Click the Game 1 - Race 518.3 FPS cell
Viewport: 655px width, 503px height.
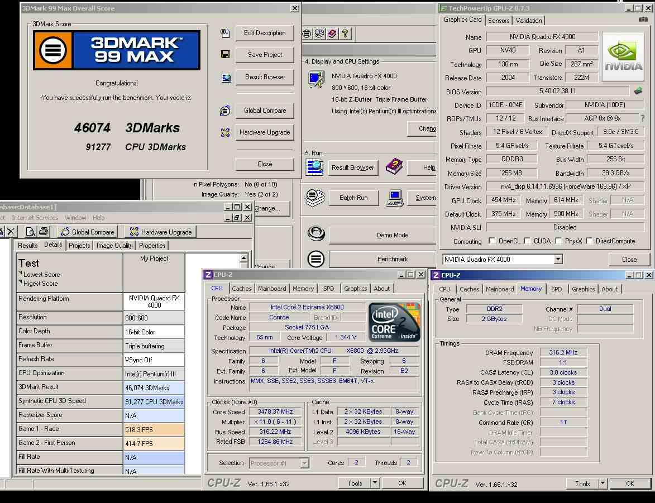[154, 429]
